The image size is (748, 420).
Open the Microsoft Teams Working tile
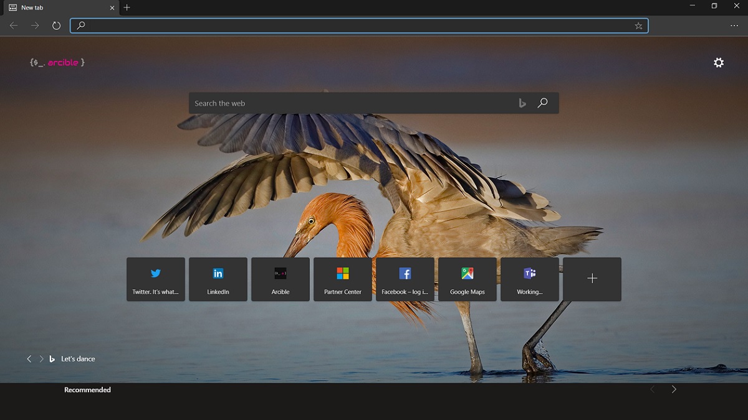pos(530,279)
